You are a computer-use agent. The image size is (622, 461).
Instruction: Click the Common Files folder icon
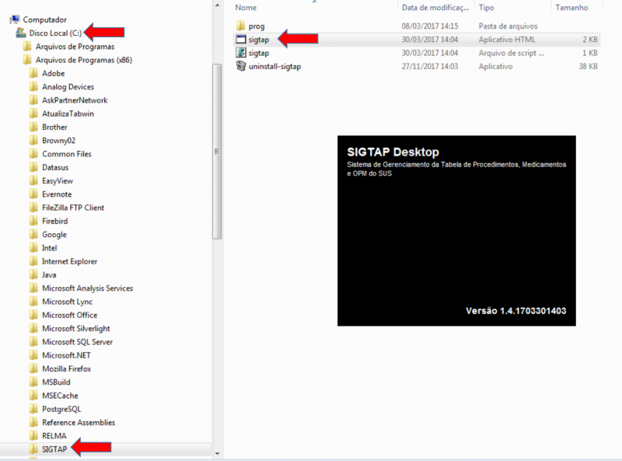(x=33, y=154)
